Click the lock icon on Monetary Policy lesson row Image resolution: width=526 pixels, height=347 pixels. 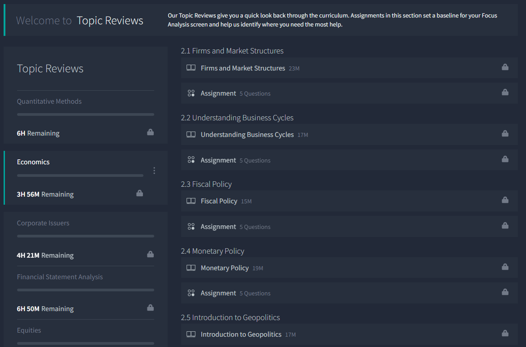(505, 267)
